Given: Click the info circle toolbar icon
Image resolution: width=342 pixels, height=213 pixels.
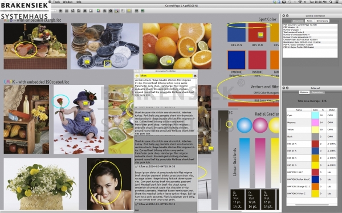Looking at the screenshot, I should coord(111,11).
